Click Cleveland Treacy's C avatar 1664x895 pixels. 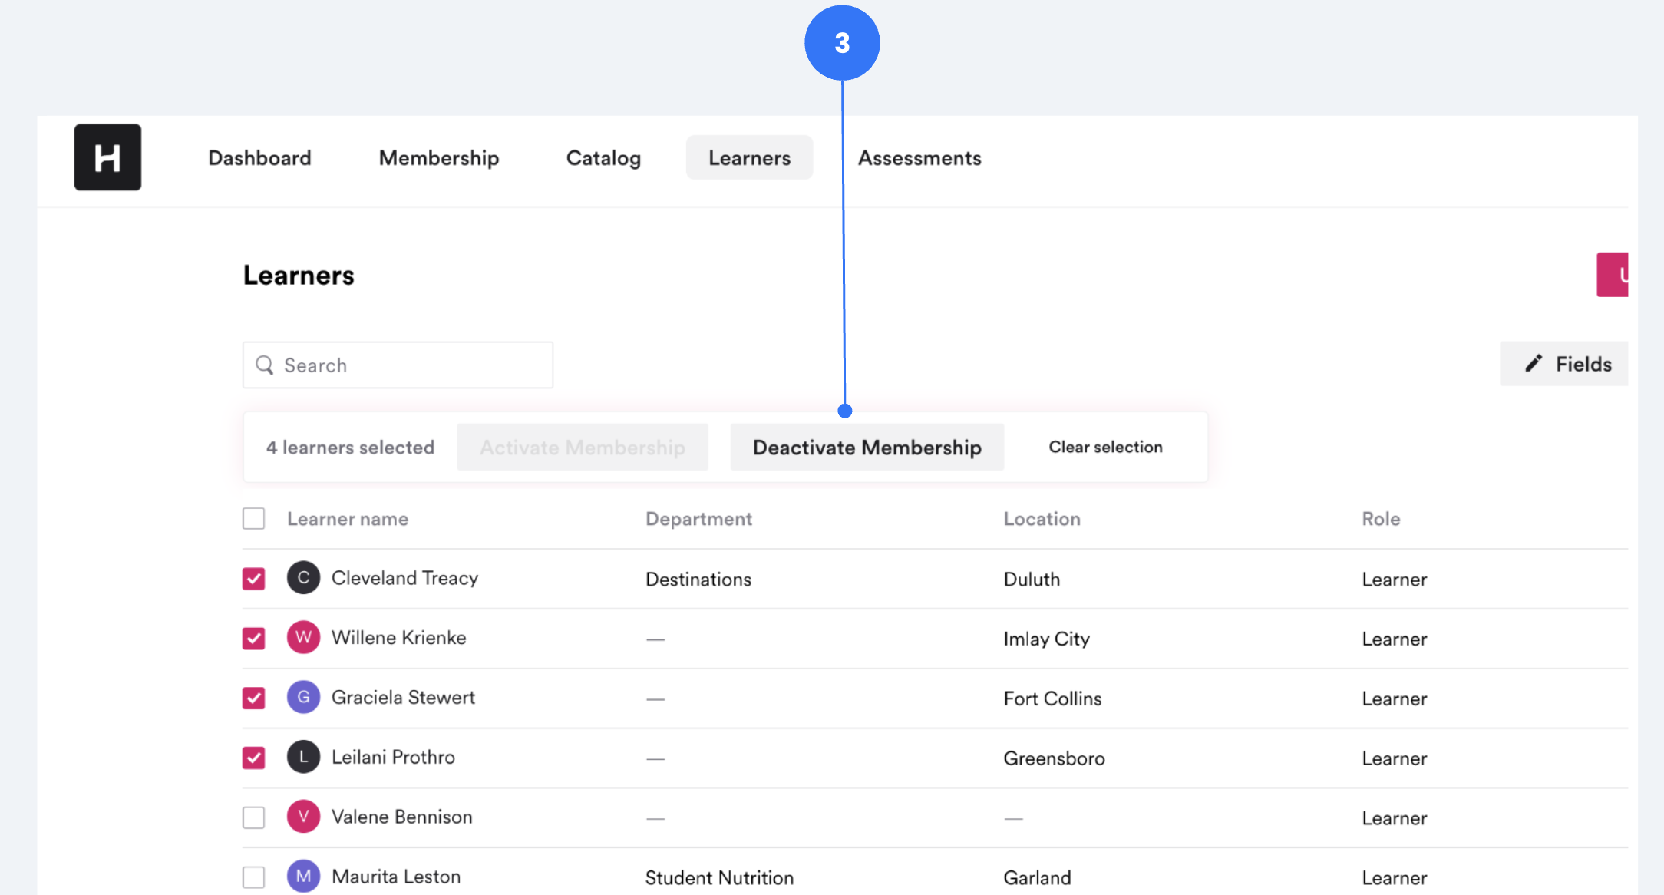pyautogui.click(x=303, y=578)
